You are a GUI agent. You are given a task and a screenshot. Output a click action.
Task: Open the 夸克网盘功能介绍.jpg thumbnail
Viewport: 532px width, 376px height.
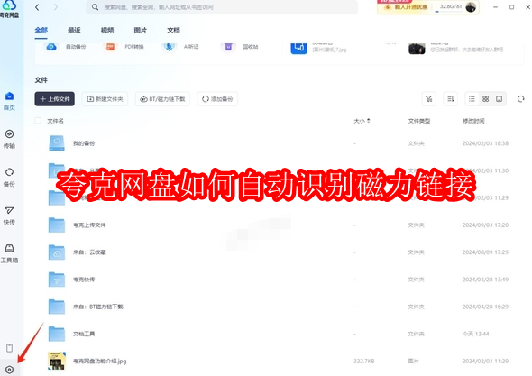tap(57, 361)
